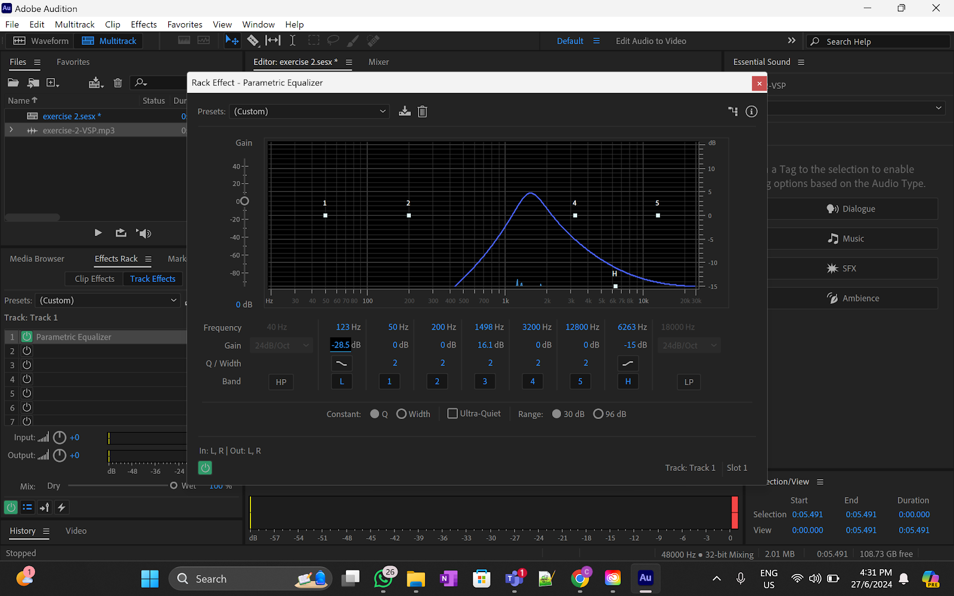The height and width of the screenshot is (596, 954).
Task: Click the Dialogue audio type button
Action: point(853,209)
